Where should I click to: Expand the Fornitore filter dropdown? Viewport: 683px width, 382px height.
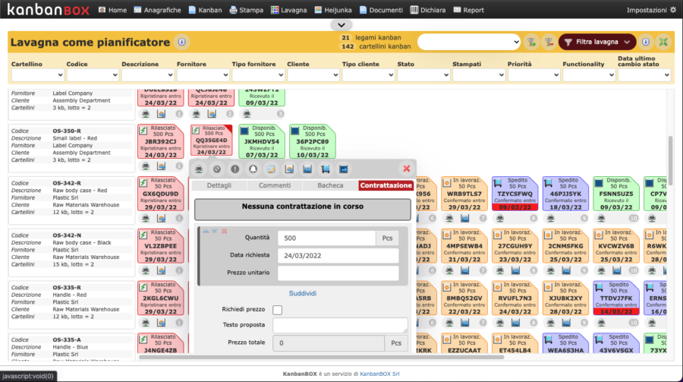[x=202, y=75]
